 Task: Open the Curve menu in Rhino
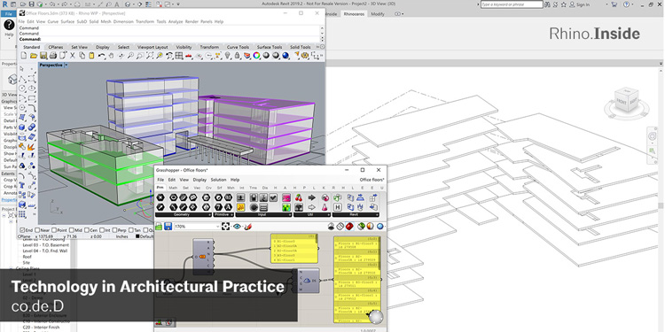coord(53,21)
